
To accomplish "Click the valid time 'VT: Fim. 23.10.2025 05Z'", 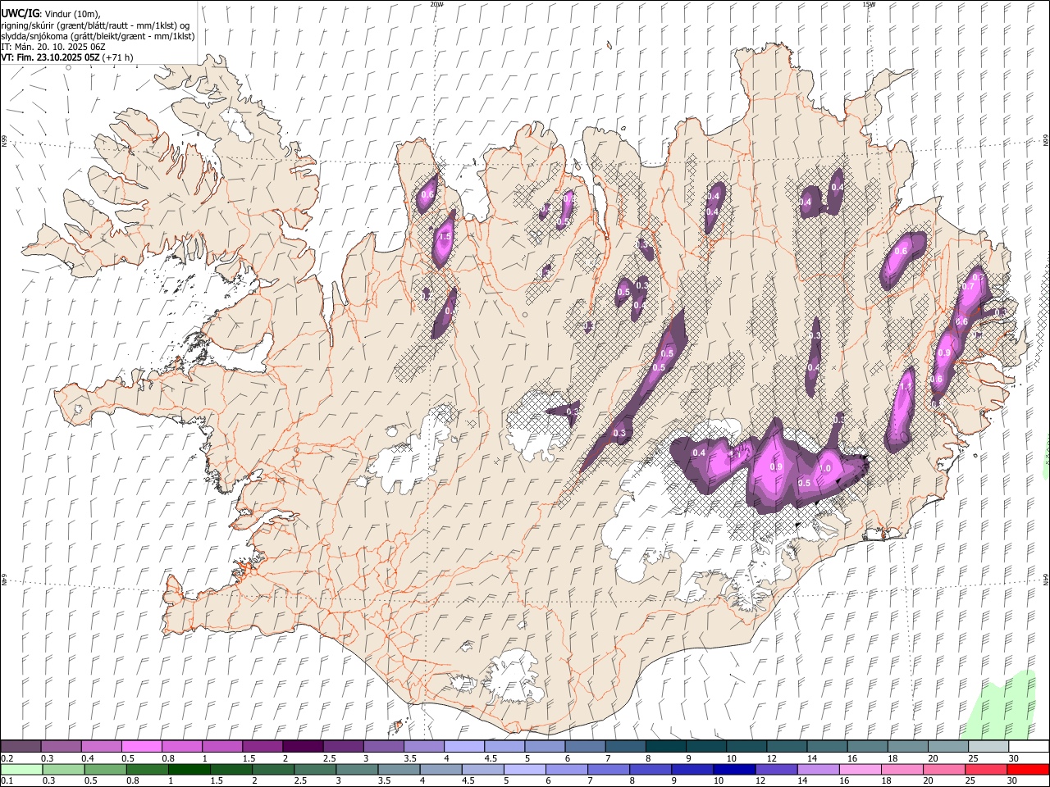I will click(50, 57).
